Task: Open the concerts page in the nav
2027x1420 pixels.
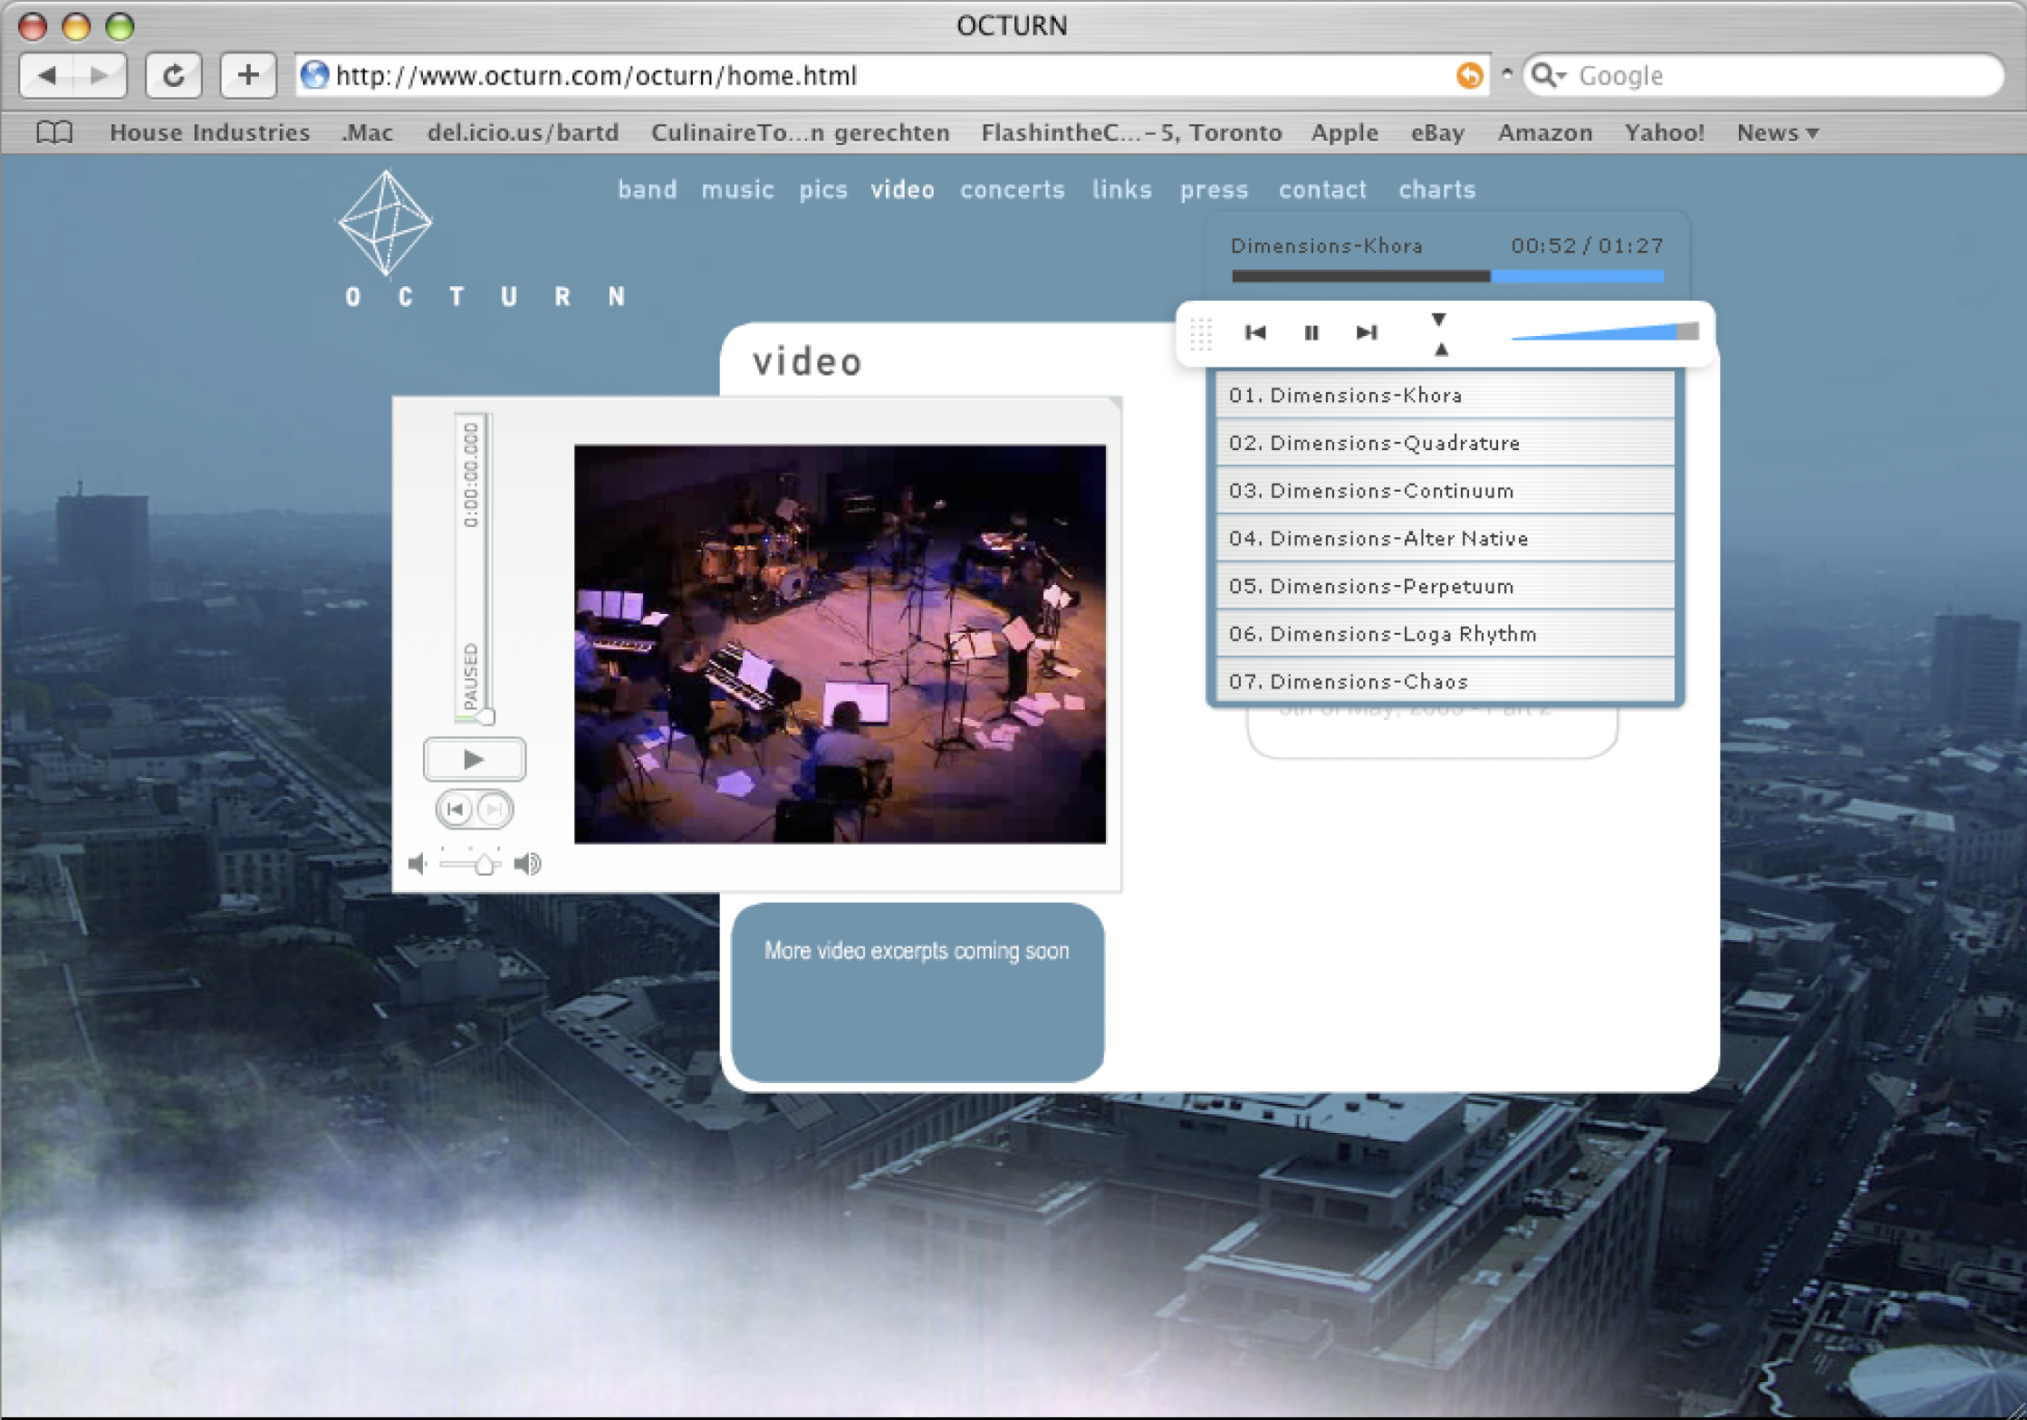Action: click(x=1012, y=189)
